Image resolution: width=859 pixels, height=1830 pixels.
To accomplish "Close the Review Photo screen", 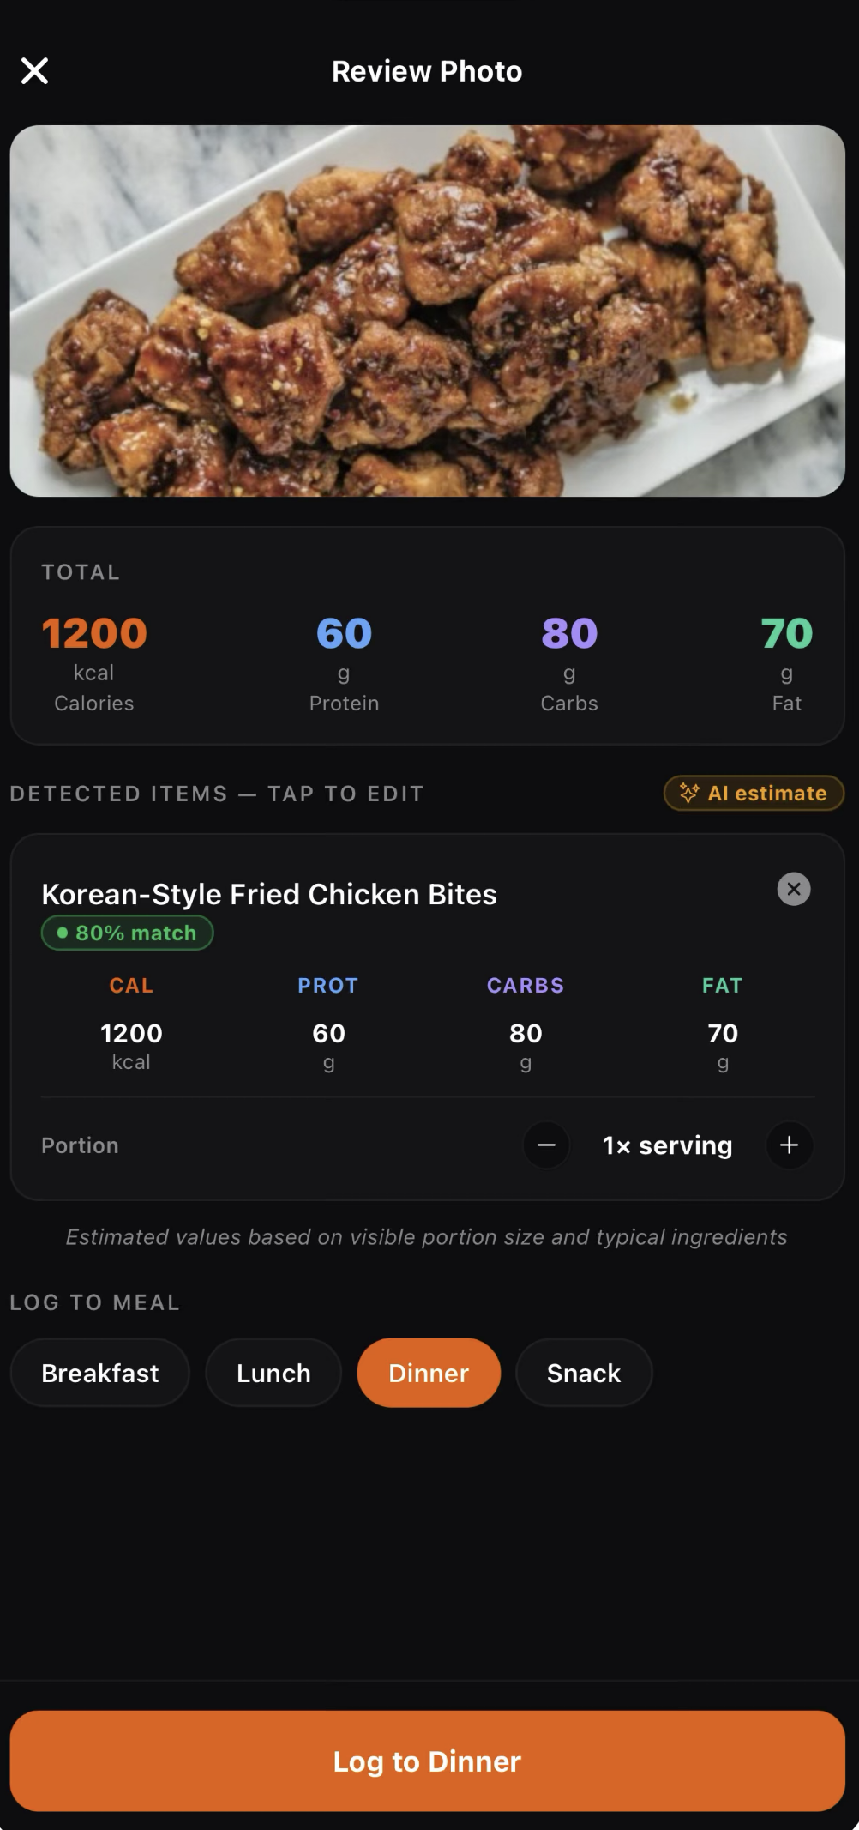I will tap(34, 70).
